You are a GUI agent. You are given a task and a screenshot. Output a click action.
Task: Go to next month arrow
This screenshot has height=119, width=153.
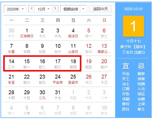click(x=55, y=9)
